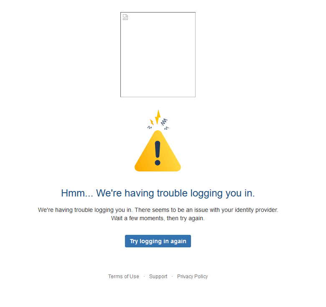Open the Terms of Use link
This screenshot has height=307, width=326.
click(x=123, y=277)
